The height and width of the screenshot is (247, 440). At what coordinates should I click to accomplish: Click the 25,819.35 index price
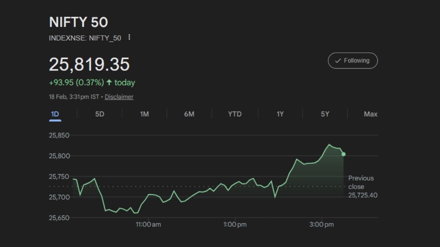(x=89, y=64)
